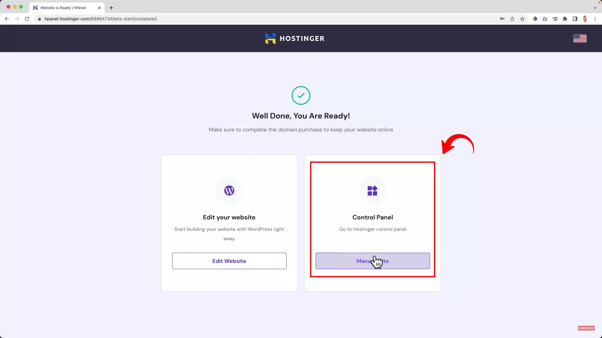The height and width of the screenshot is (338, 602).
Task: Click the WordPress logo on Edit card
Action: click(229, 191)
